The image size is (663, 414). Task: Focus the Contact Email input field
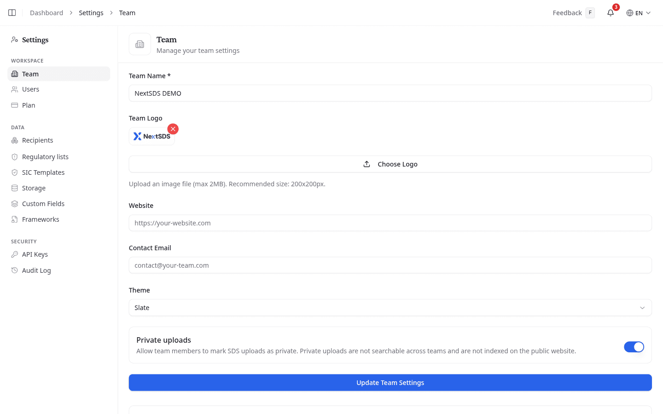pos(390,265)
